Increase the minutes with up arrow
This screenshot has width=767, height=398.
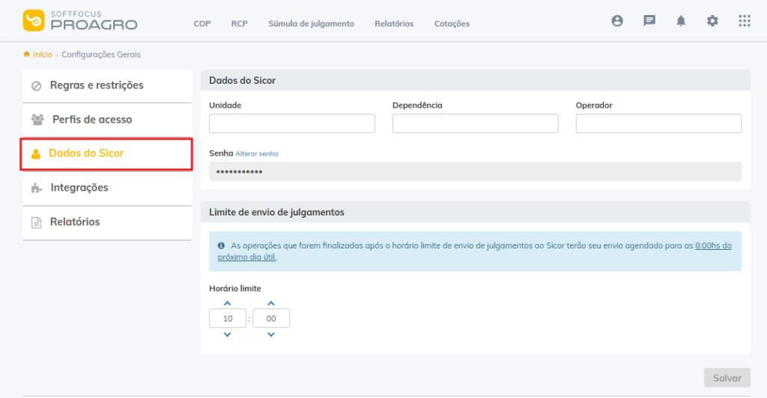[271, 303]
